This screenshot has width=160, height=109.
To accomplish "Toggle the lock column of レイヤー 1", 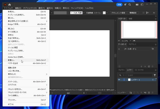I will pos(122,80).
